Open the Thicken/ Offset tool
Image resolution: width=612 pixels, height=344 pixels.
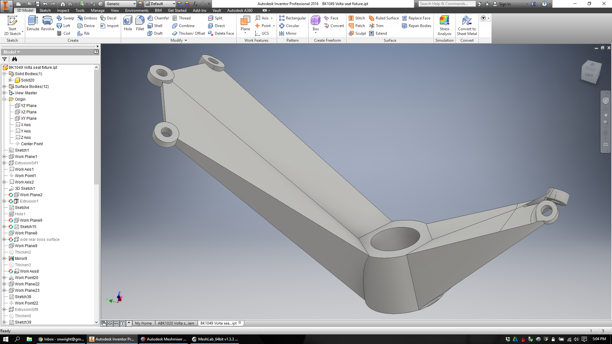point(188,33)
